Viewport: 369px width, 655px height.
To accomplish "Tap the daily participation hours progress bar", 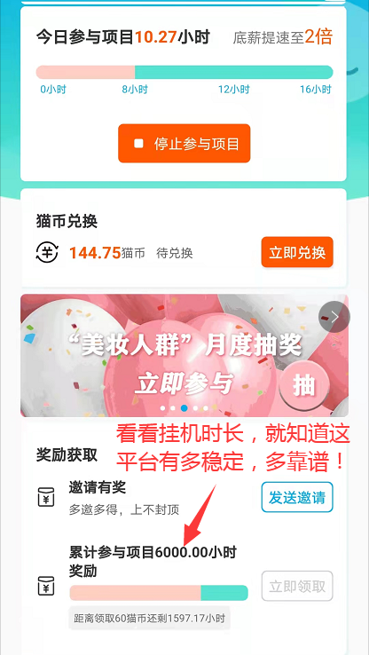I will [184, 72].
